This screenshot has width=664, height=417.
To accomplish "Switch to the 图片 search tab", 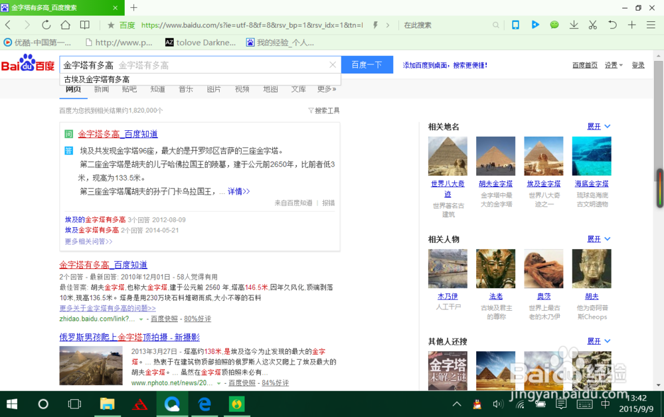I will pos(213,88).
